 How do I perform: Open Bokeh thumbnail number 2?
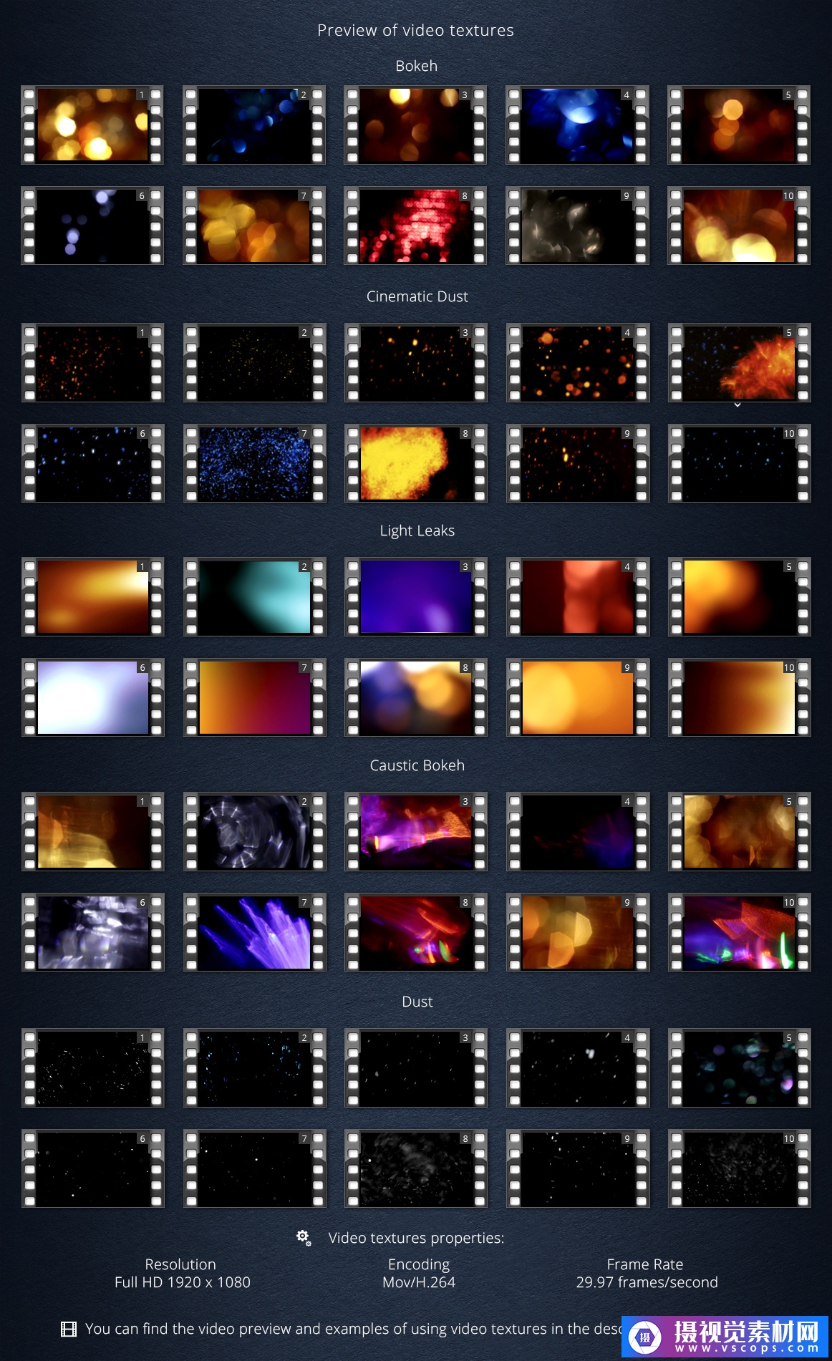[x=254, y=125]
